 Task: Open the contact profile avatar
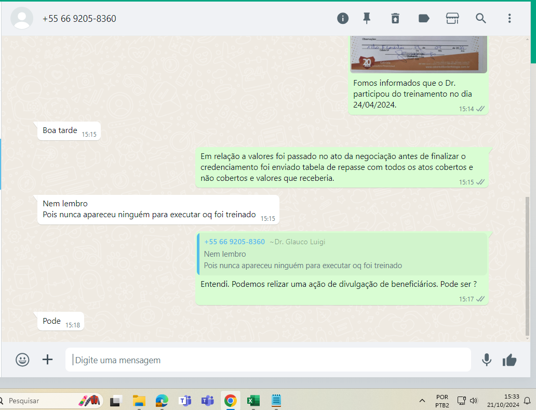[22, 19]
